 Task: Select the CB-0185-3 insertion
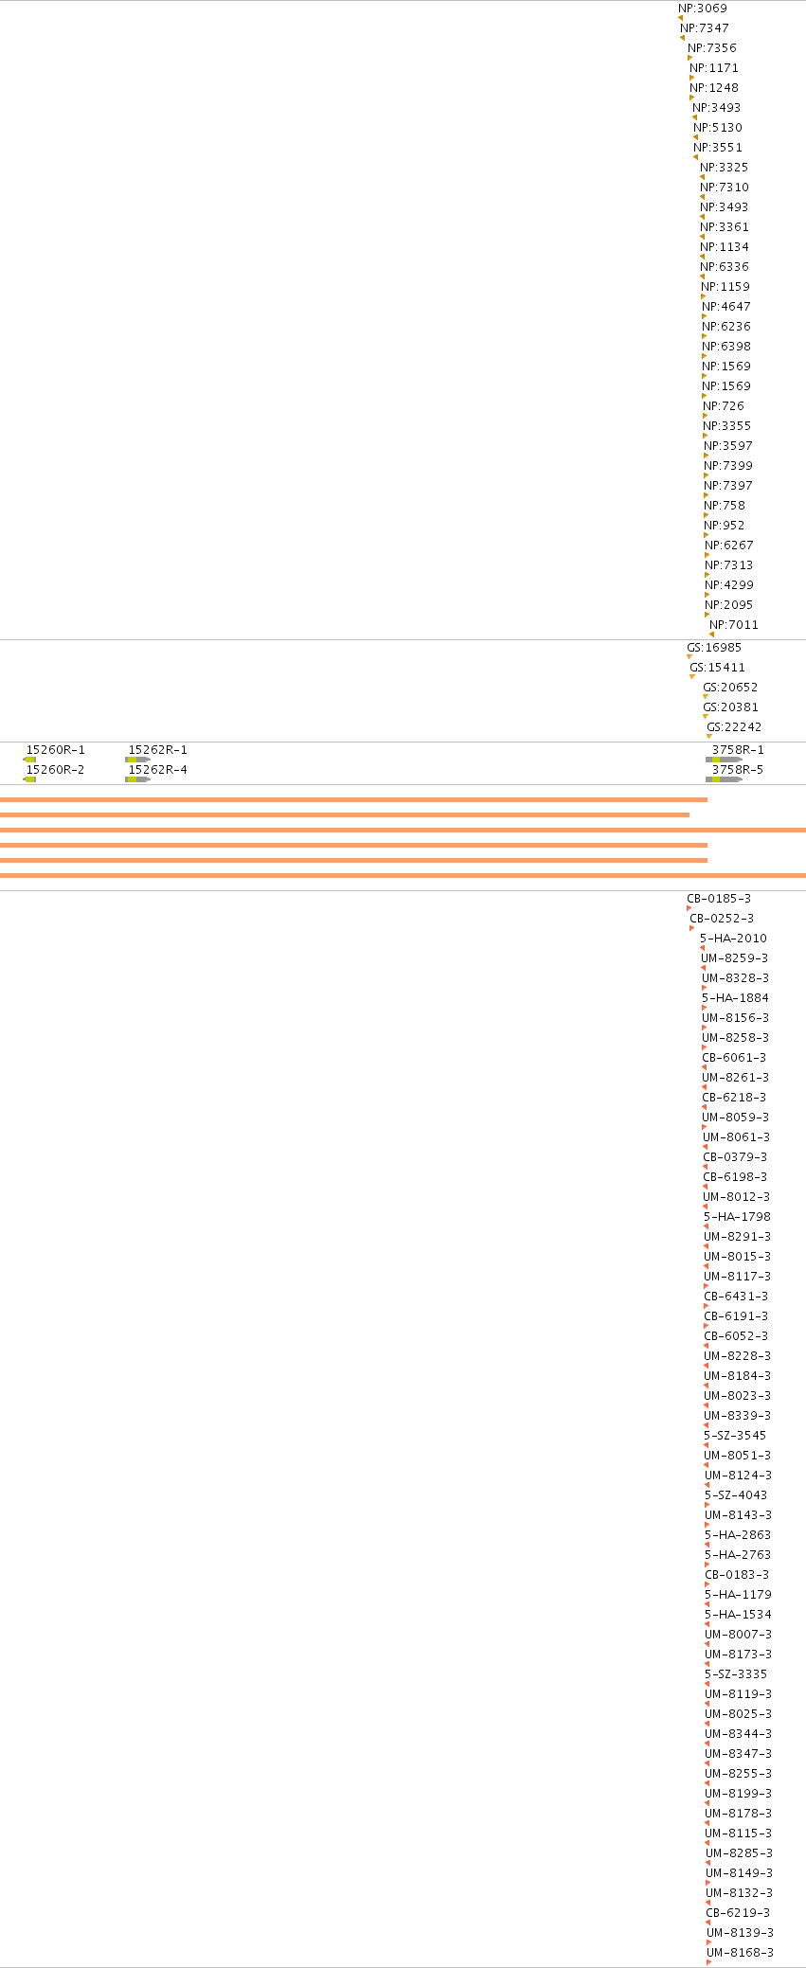tap(690, 908)
